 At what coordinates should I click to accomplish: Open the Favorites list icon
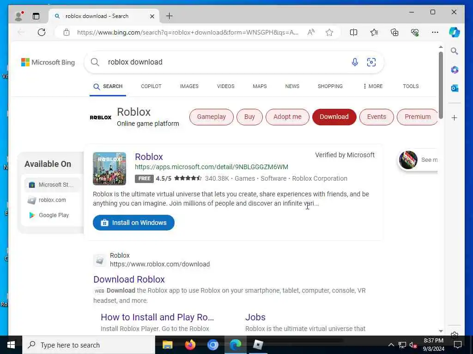pos(374,32)
